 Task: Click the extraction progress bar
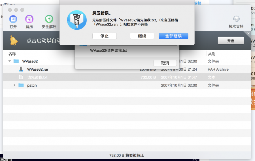coord(133,46)
